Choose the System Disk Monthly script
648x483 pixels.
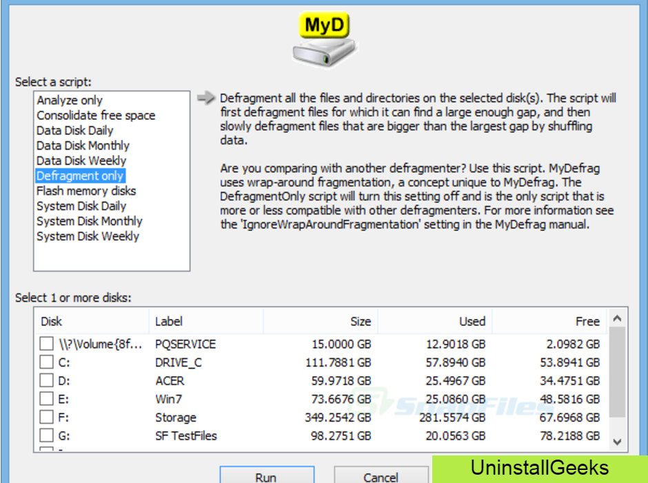pos(90,221)
